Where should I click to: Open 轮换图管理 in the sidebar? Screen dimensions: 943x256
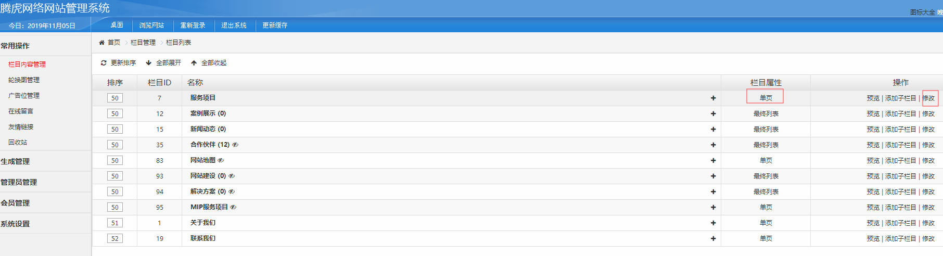[24, 80]
